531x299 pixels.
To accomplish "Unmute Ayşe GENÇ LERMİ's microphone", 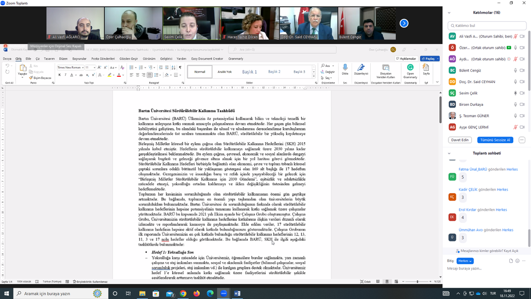I will tap(515, 127).
